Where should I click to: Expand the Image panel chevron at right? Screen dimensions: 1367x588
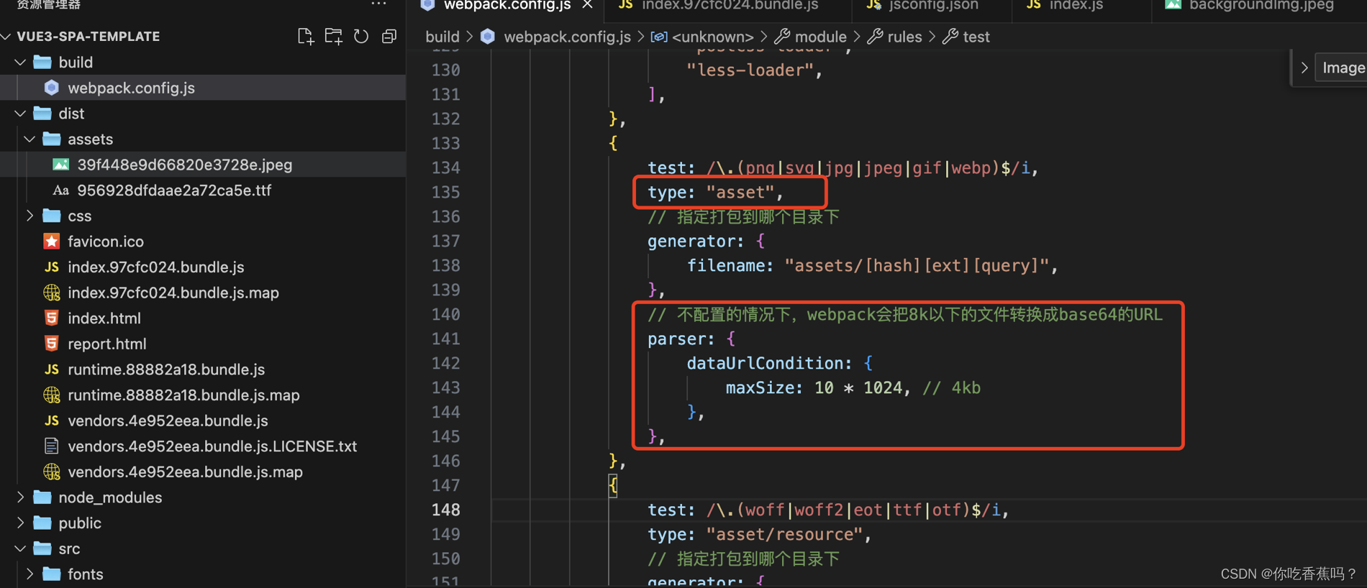click(x=1304, y=68)
